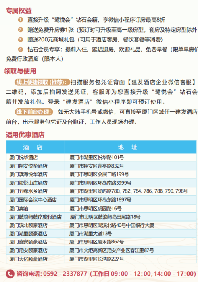Click the phone icon beside 咨询电话

10,274
